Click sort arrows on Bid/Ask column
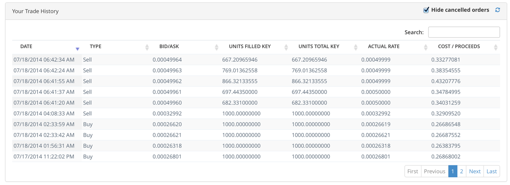510x185 pixels. [216, 47]
